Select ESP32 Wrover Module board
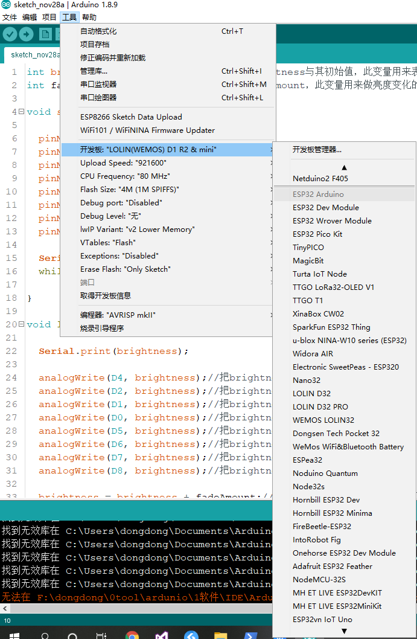Image resolution: width=417 pixels, height=639 pixels. tap(345, 221)
